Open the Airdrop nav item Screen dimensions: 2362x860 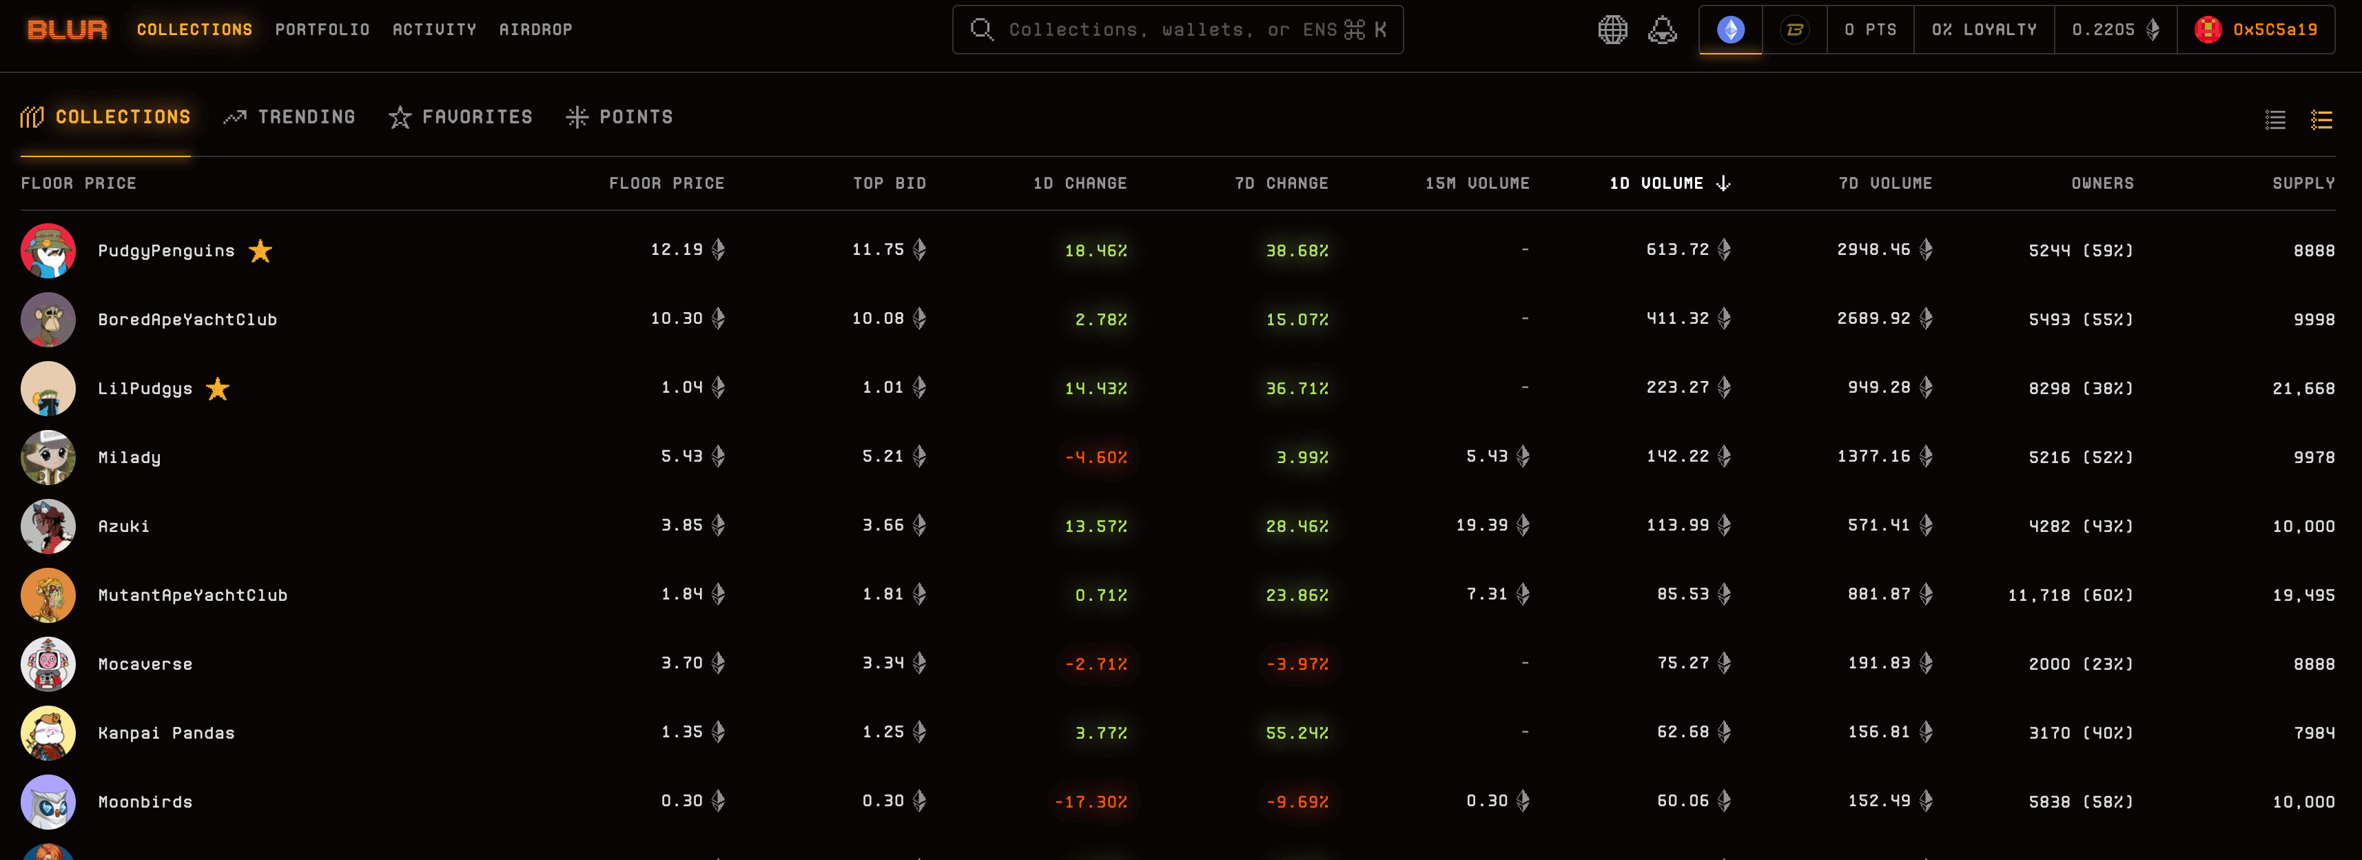tap(535, 30)
